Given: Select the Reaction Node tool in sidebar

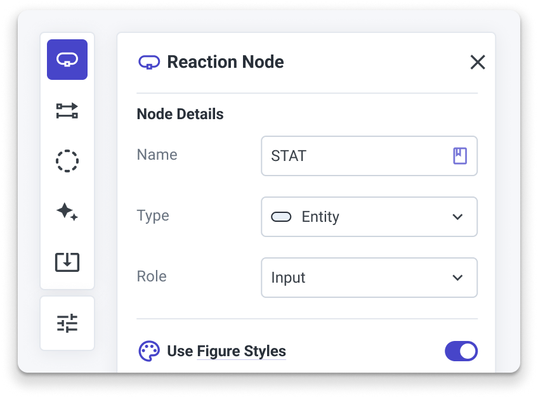Looking at the screenshot, I should tap(67, 60).
